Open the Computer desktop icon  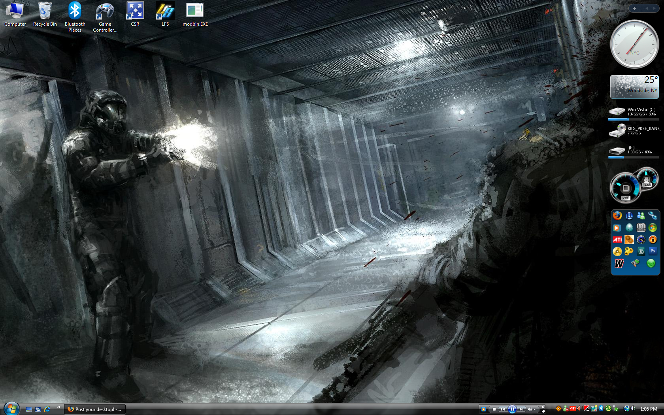click(15, 15)
